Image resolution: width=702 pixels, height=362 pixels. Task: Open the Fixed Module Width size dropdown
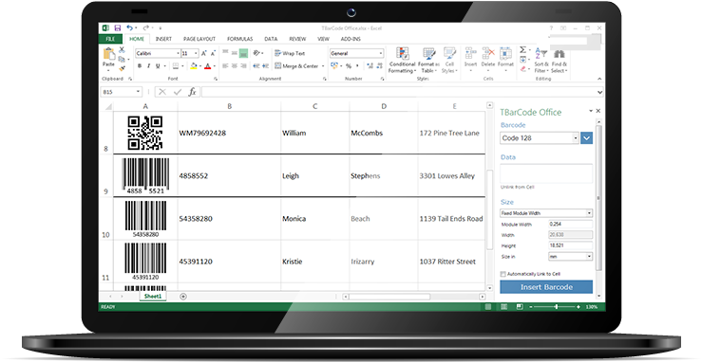point(589,213)
